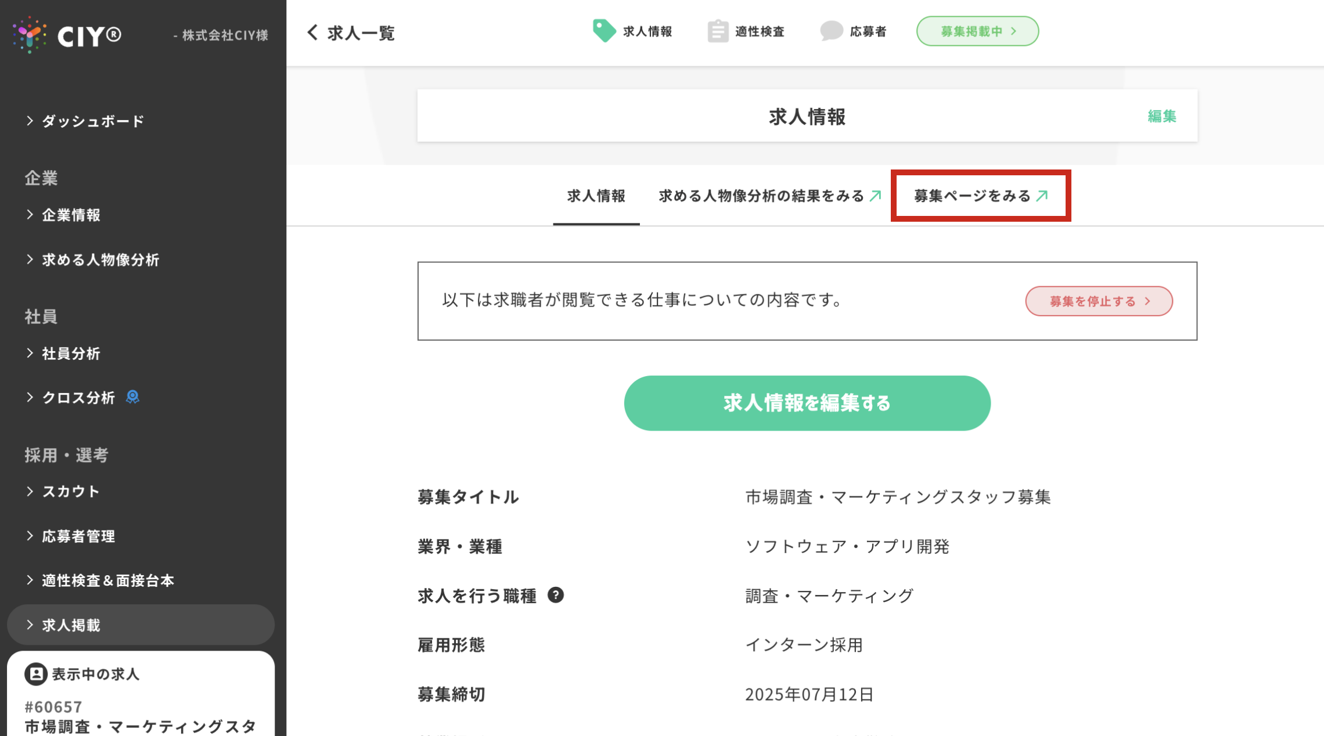Click the 適性検査 clipboard icon

pos(718,31)
